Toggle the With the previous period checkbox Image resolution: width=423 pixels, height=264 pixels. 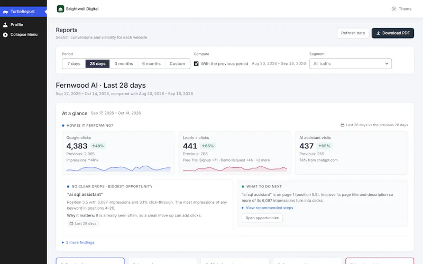(196, 64)
